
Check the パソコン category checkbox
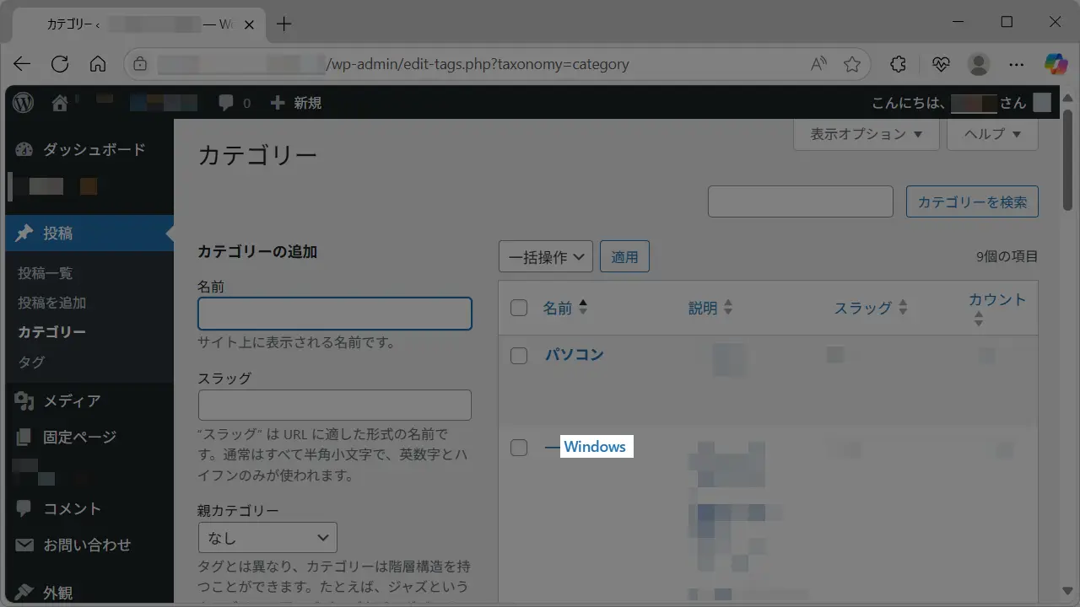tap(519, 356)
